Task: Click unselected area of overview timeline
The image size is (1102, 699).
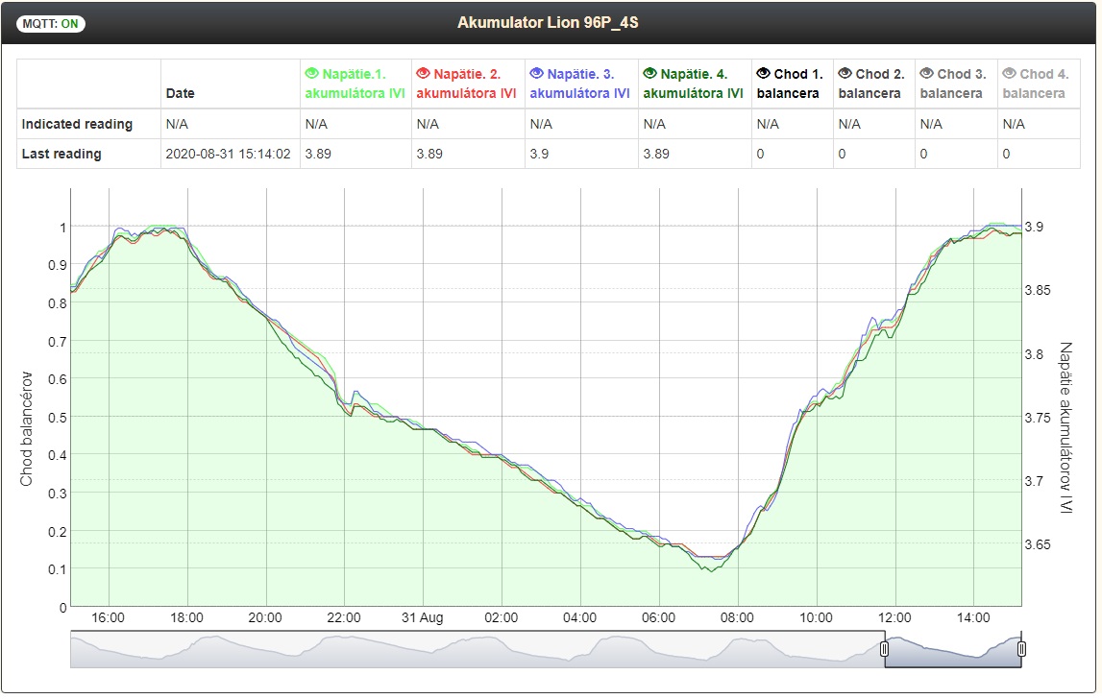Action: click(480, 650)
